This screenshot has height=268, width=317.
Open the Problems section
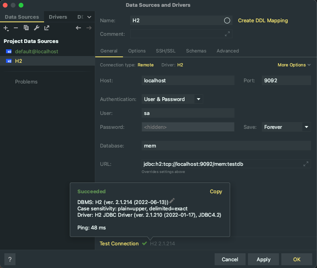pyautogui.click(x=26, y=82)
